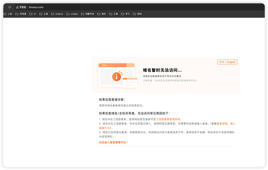Open the 娱乐 bookmark folder
The image size is (268, 170).
point(102,14)
